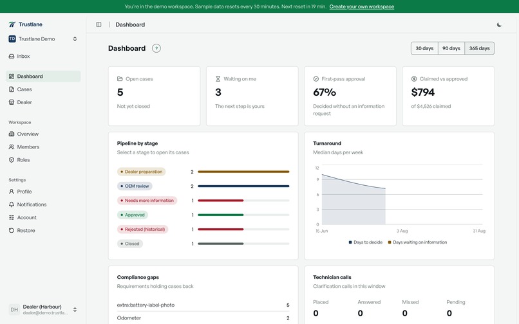Click the Dashboard breadcrumb in top bar
The height and width of the screenshot is (324, 519).
point(130,24)
